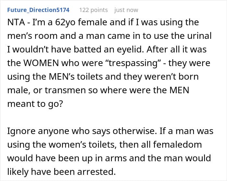The image size is (227, 181).
Task: Click the phrase 'up in arms'
Action: pos(104,158)
